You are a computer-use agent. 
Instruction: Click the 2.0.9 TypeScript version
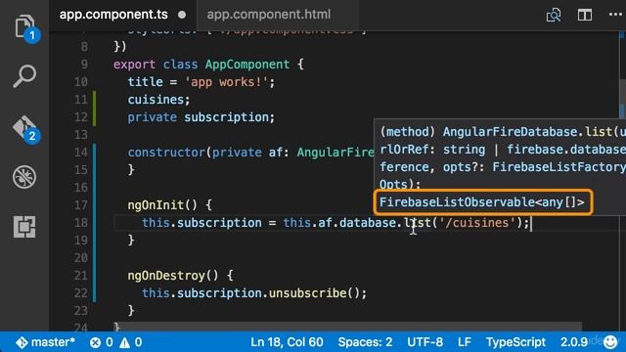574,342
